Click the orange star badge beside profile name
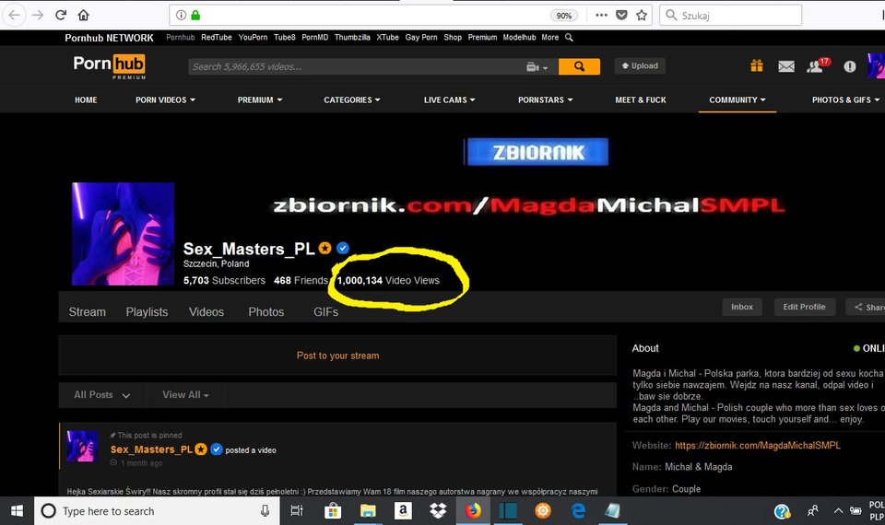Screen dimensions: 885x525 pos(325,248)
